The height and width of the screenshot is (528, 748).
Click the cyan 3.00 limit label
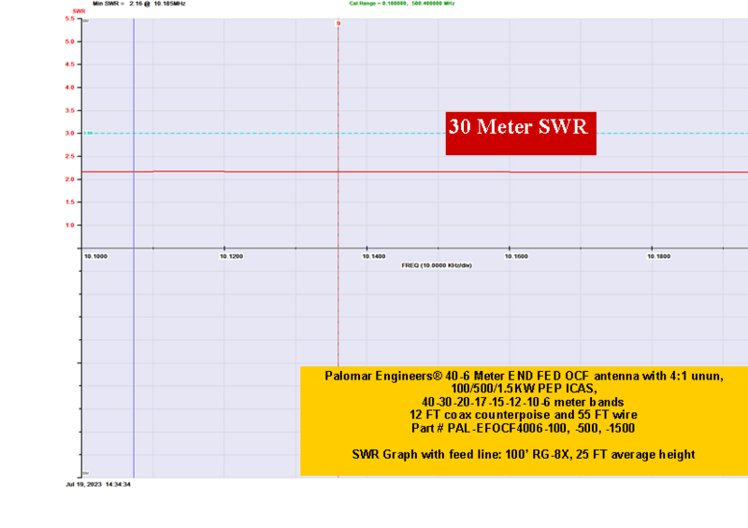(88, 133)
